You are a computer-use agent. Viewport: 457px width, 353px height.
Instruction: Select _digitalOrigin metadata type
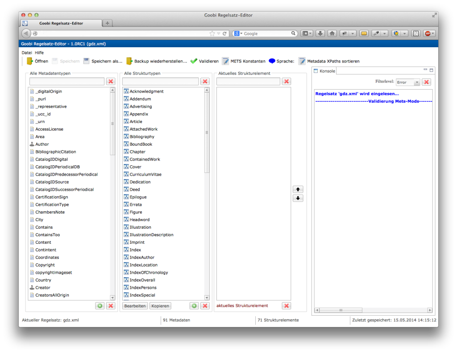(49, 91)
